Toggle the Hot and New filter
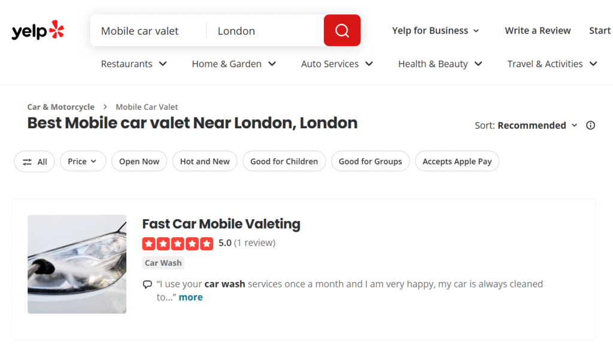 [205, 162]
